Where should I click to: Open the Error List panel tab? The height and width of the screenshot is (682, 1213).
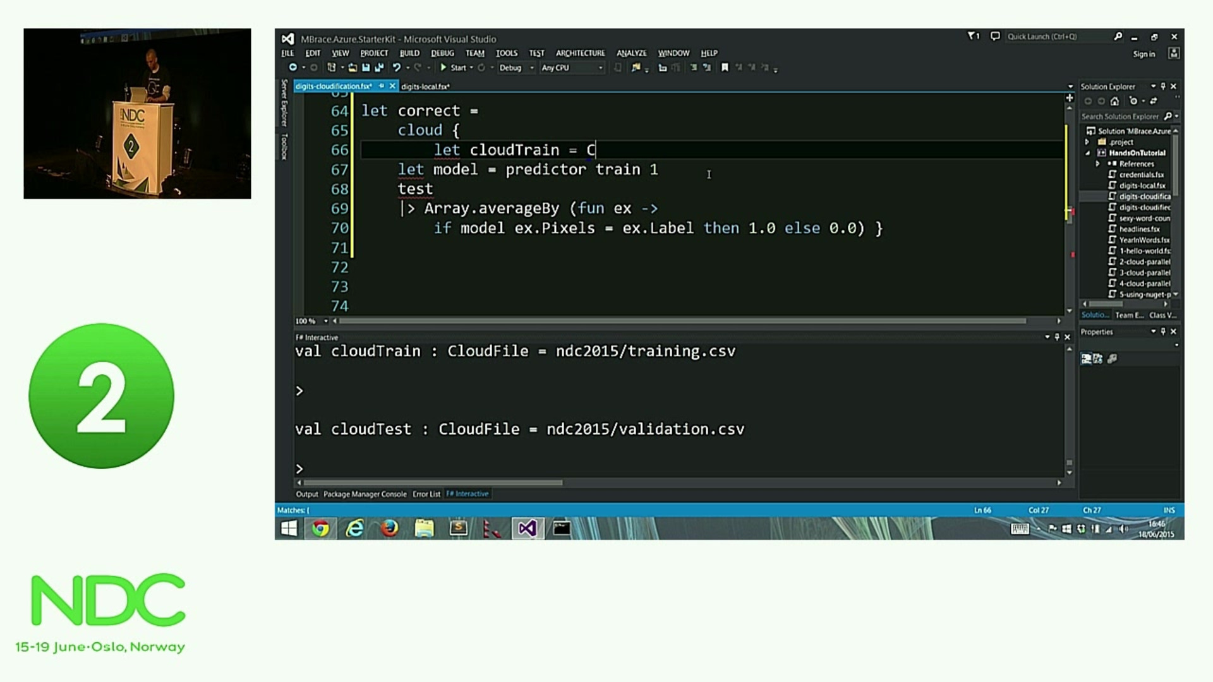pos(426,494)
